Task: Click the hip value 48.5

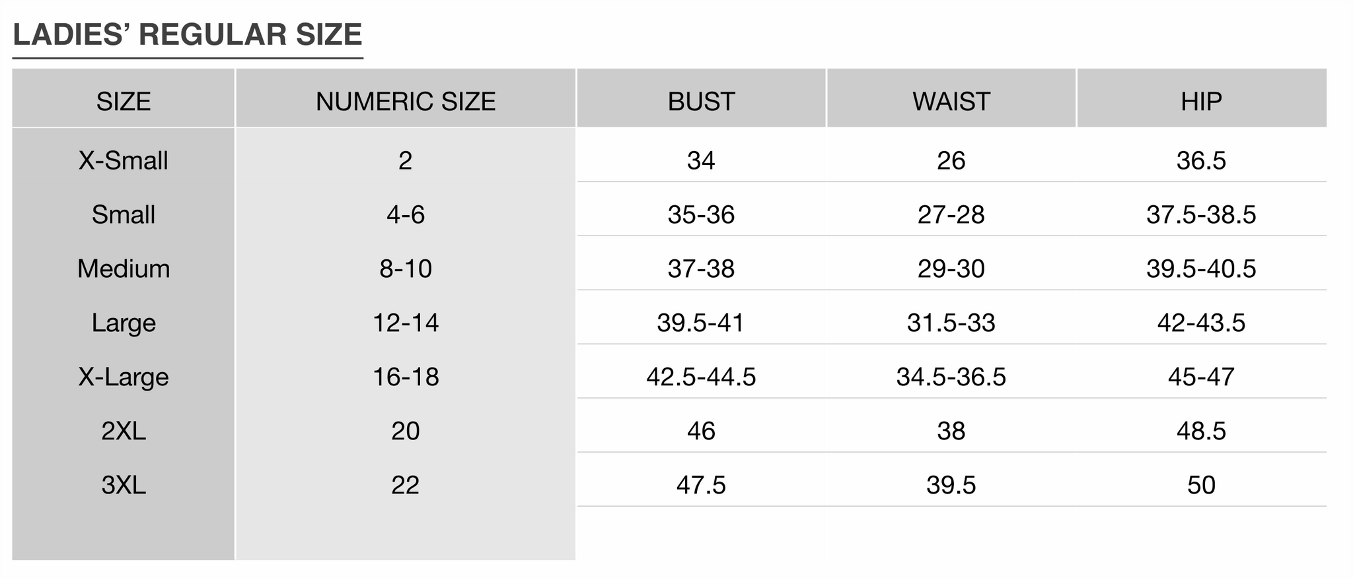Action: click(1201, 431)
